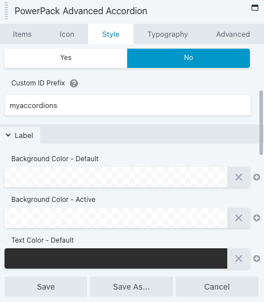264x302 pixels.
Task: Click the settings panel vertical scrollbar
Action: click(x=261, y=123)
